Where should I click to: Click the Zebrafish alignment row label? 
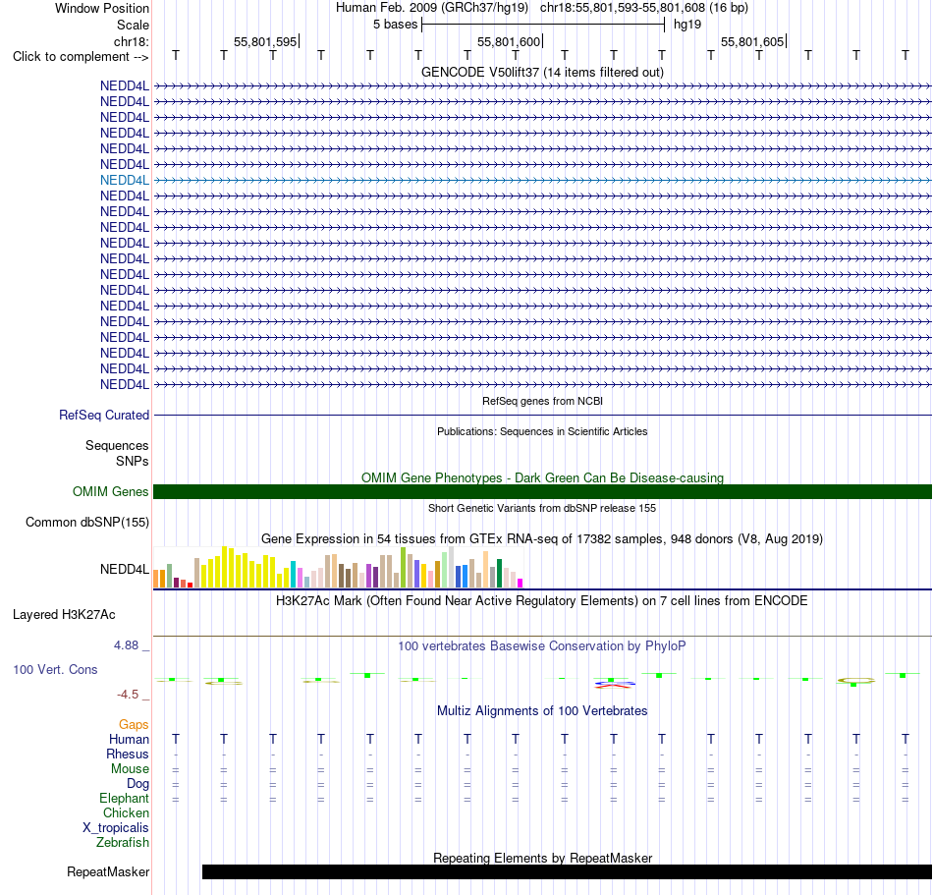123,843
